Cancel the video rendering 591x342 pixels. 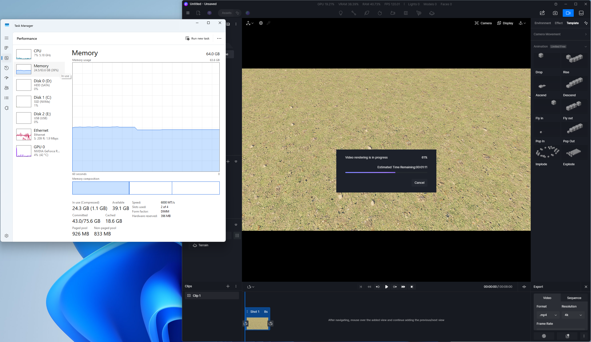click(419, 183)
